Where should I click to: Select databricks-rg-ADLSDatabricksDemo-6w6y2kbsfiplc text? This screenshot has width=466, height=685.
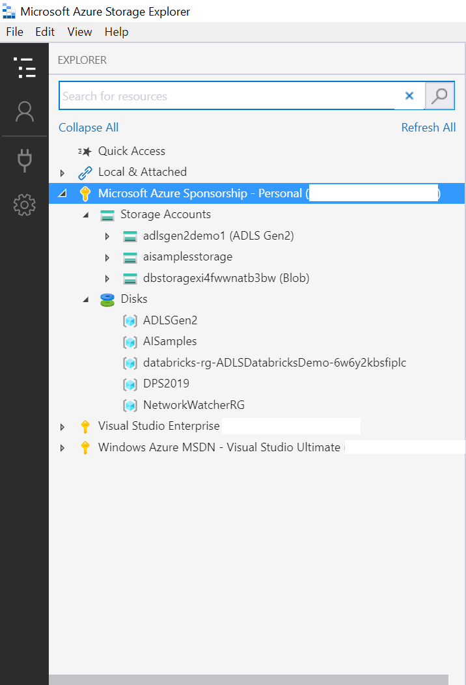pos(275,363)
